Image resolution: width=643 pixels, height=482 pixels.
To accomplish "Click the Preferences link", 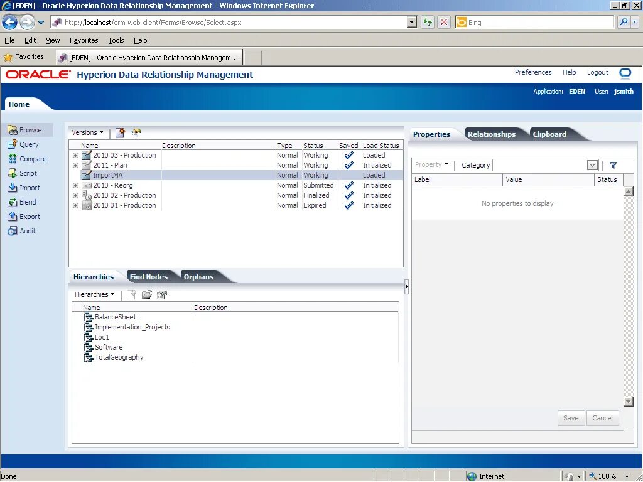I will tap(533, 72).
